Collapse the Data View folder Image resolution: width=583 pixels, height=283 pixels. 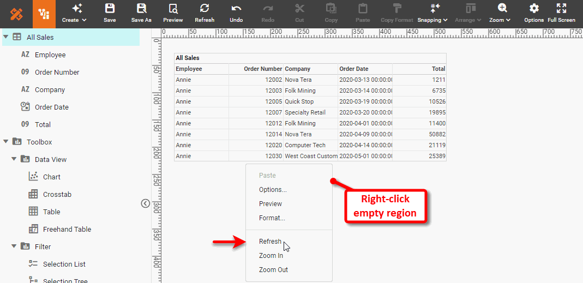[x=14, y=159]
